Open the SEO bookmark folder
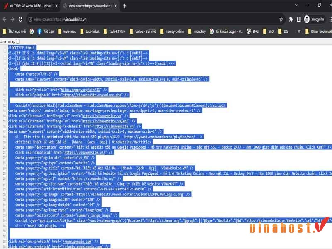The height and width of the screenshot is (249, 332). [268, 32]
